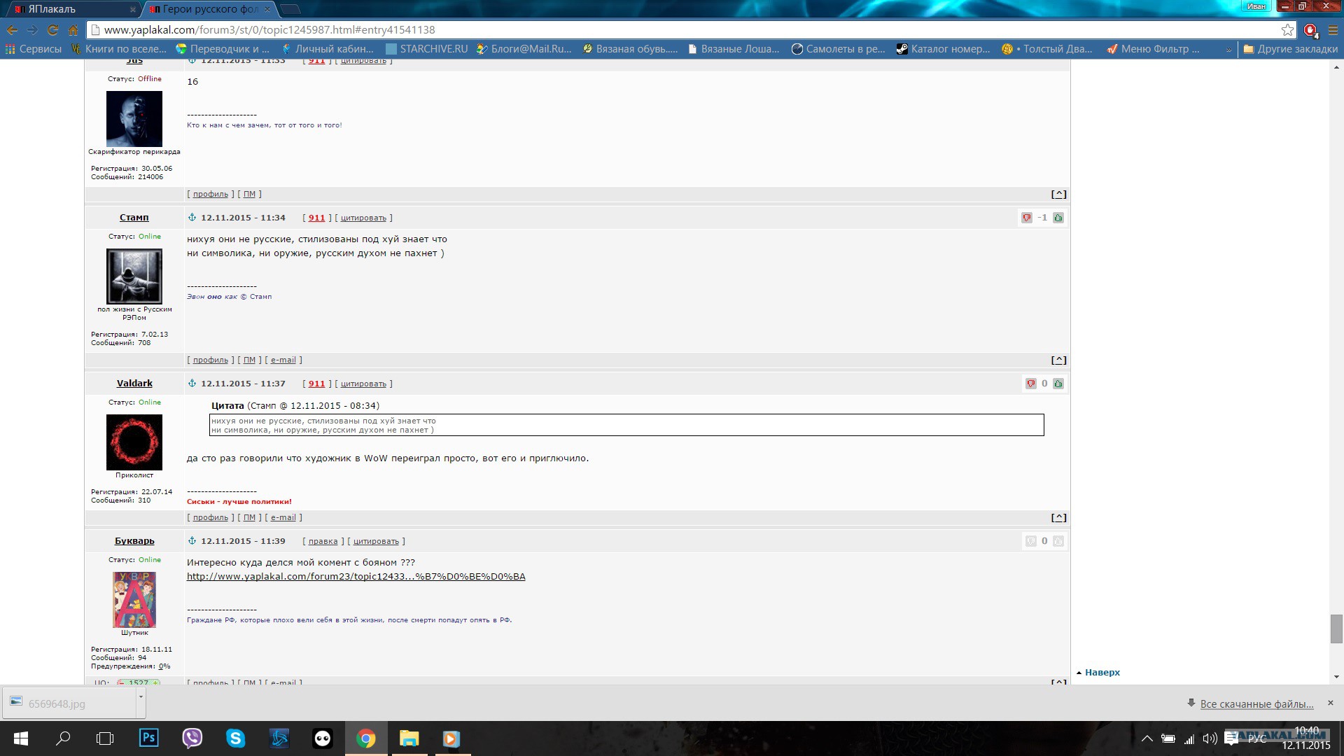The width and height of the screenshot is (1344, 756).
Task: Click the browser forward arrow
Action: (32, 30)
